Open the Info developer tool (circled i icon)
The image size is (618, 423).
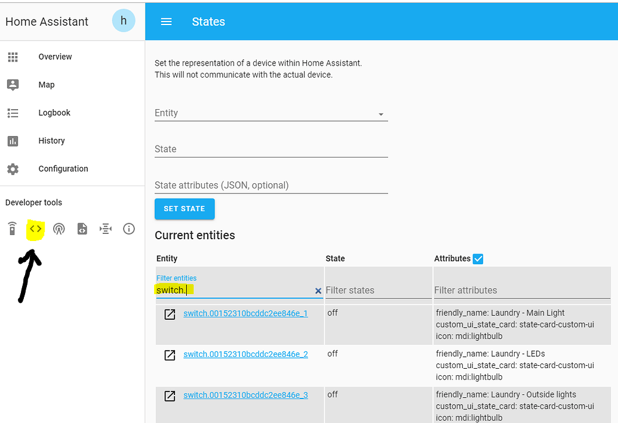(129, 229)
